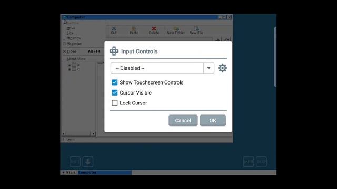Enable the Lock Cursor checkbox
Image resolution: width=337 pixels, height=189 pixels.
(115, 103)
